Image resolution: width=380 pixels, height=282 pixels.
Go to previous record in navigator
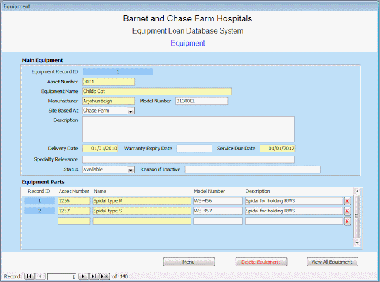40,276
